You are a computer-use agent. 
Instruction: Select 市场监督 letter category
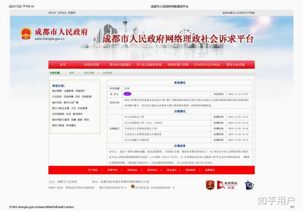pos(87,97)
